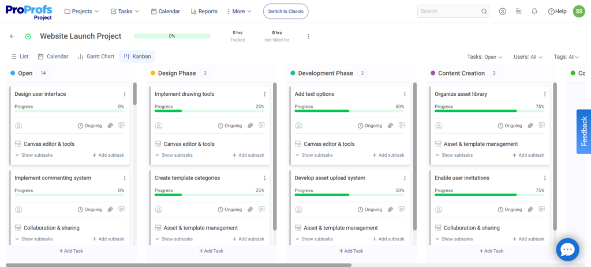Open Reports in the top navigation

point(204,12)
